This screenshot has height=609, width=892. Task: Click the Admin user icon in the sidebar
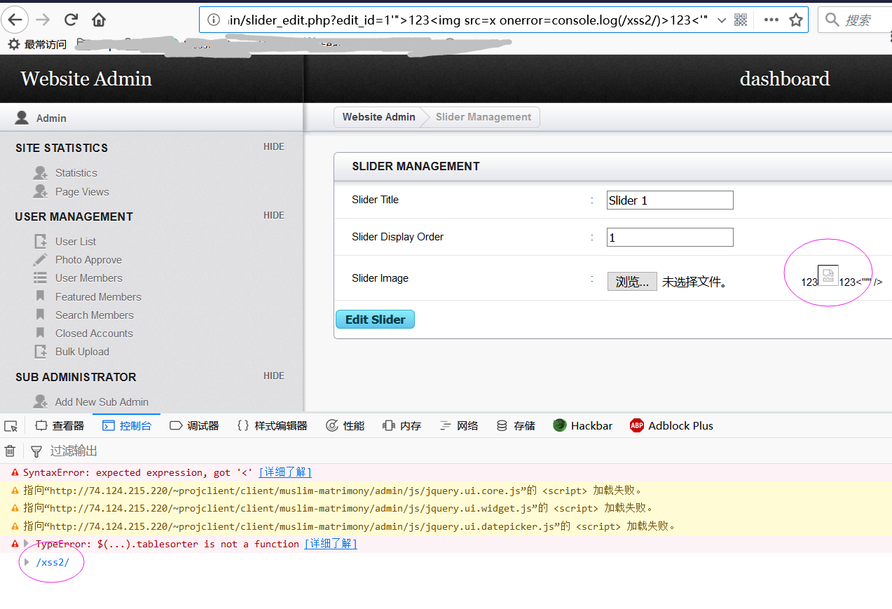pyautogui.click(x=22, y=117)
